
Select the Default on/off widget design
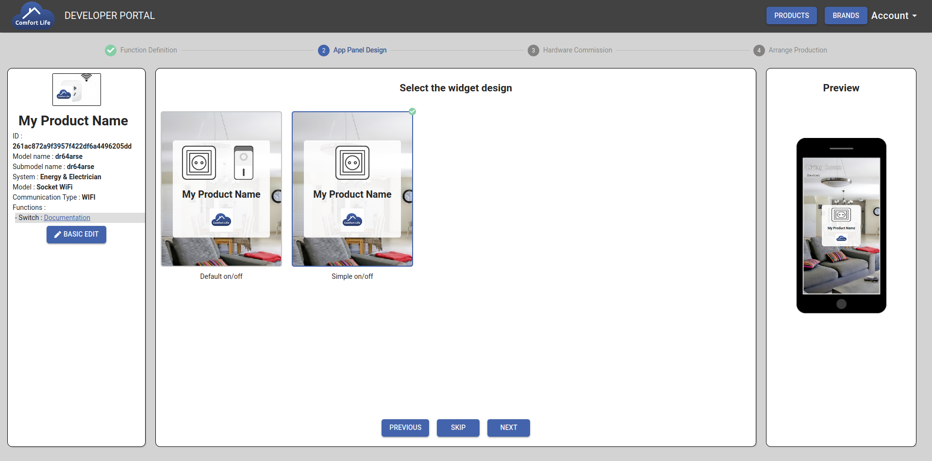221,189
